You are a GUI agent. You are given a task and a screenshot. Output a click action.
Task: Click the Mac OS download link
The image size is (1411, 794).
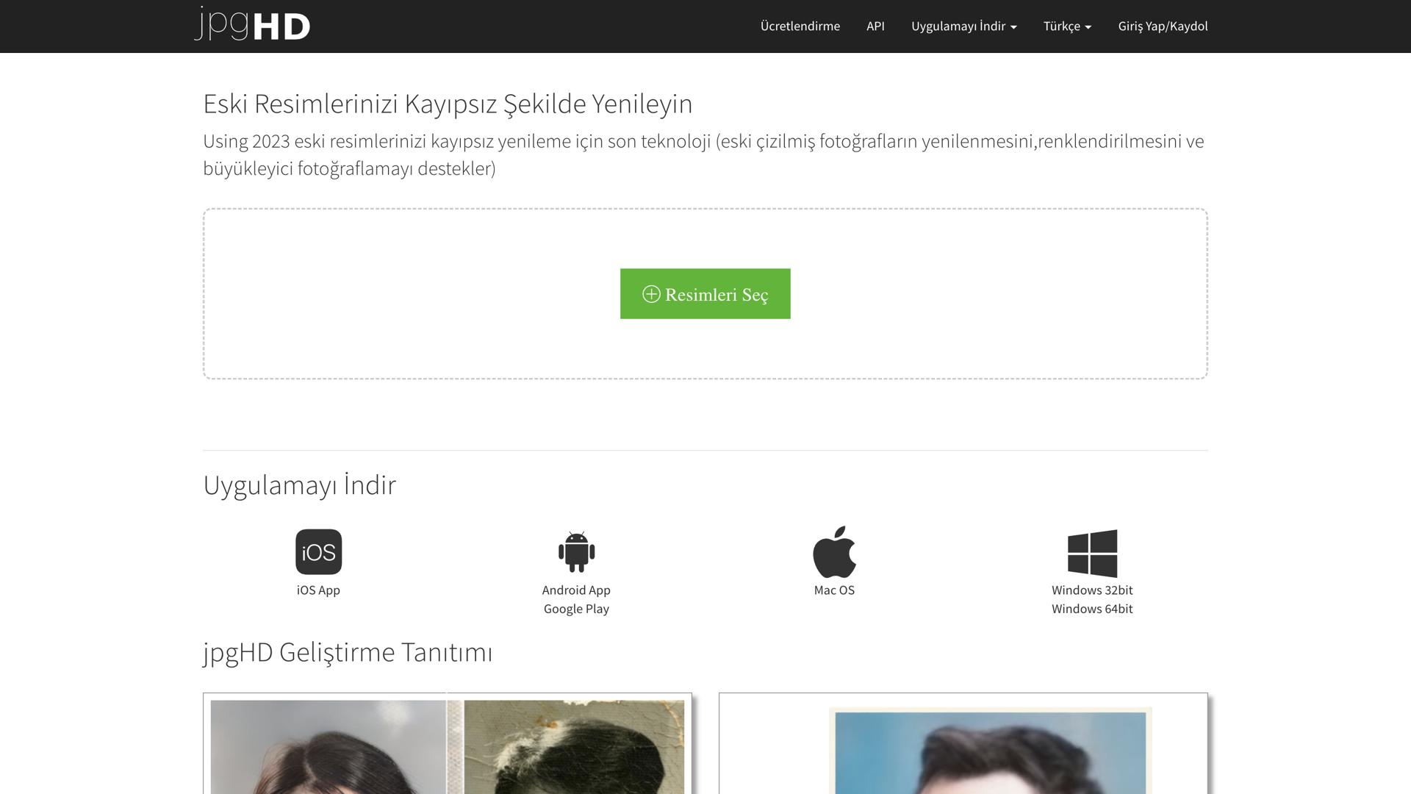click(834, 590)
